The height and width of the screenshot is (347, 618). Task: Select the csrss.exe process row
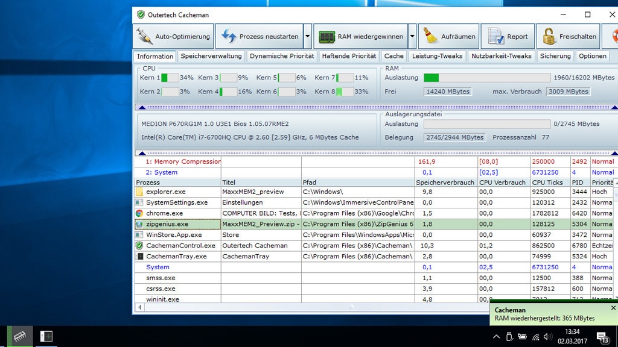[374, 289]
